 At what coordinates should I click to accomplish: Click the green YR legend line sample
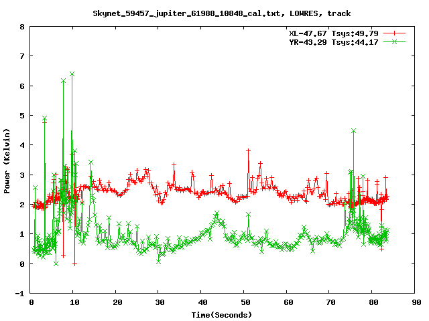click(x=394, y=41)
